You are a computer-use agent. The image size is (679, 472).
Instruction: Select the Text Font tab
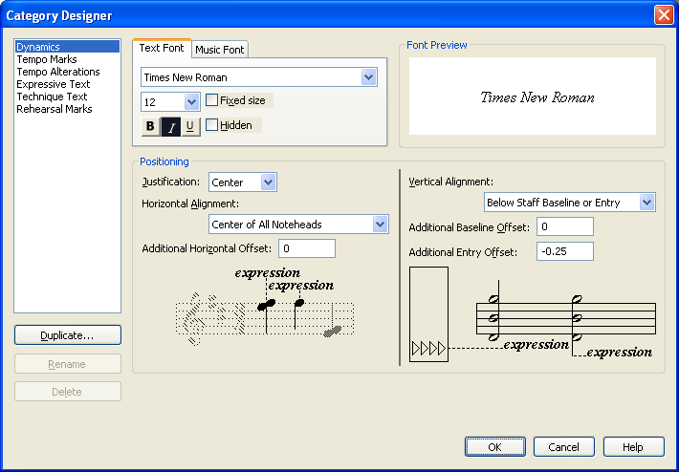pos(162,49)
